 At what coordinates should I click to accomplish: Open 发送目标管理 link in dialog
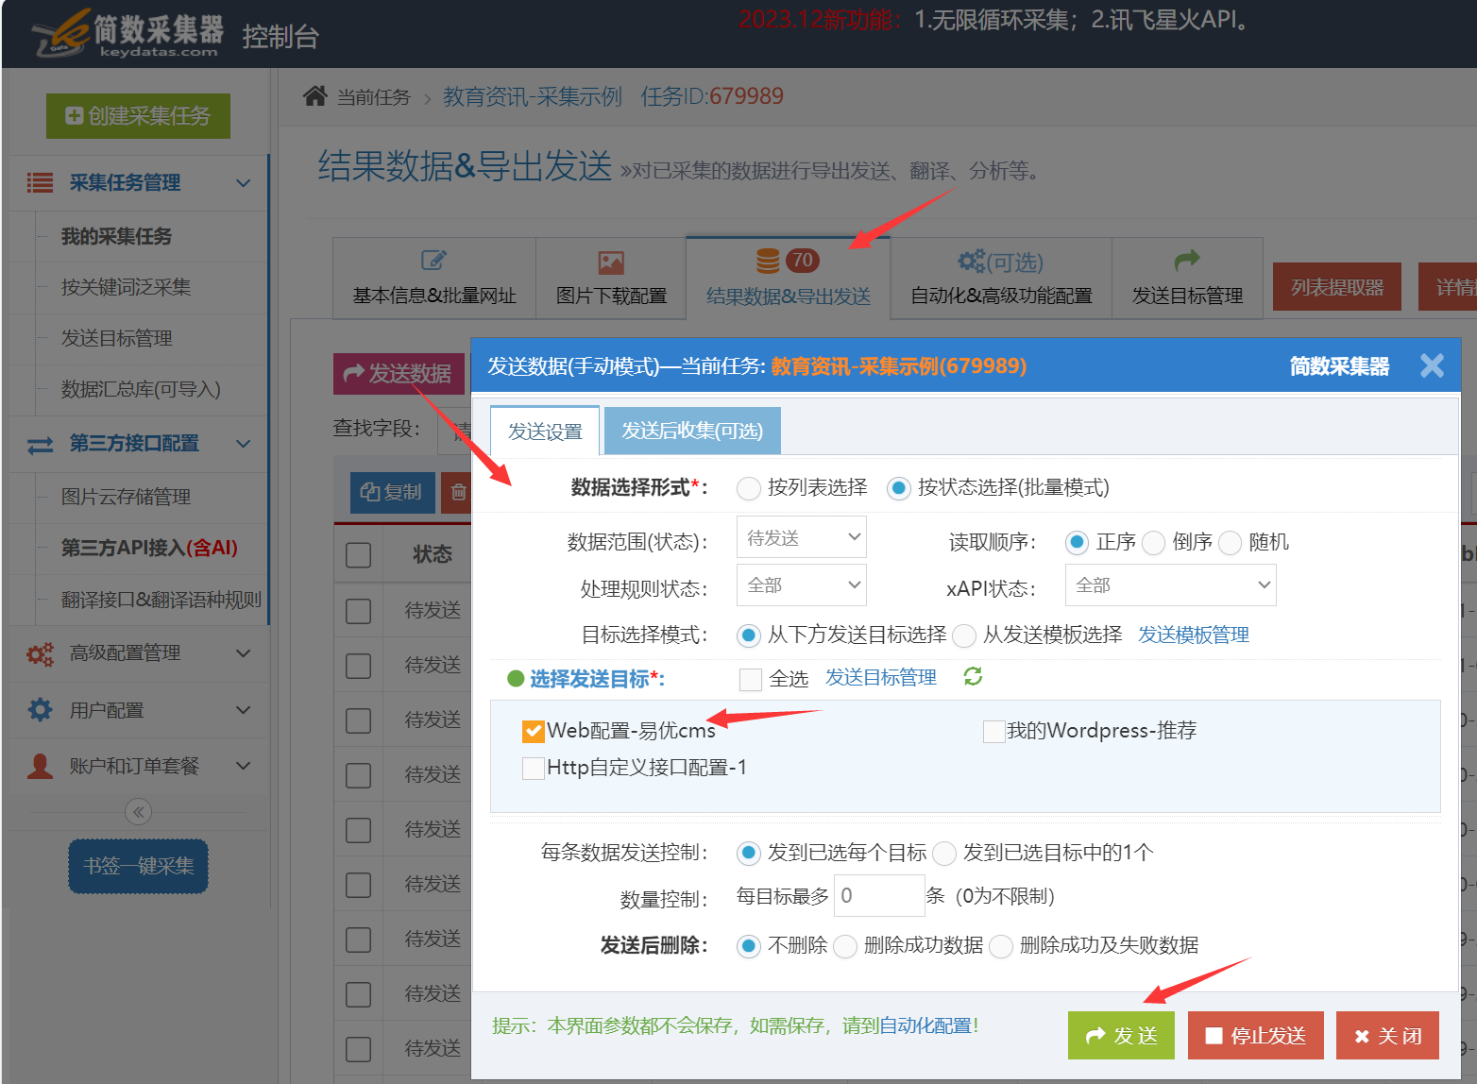(880, 677)
